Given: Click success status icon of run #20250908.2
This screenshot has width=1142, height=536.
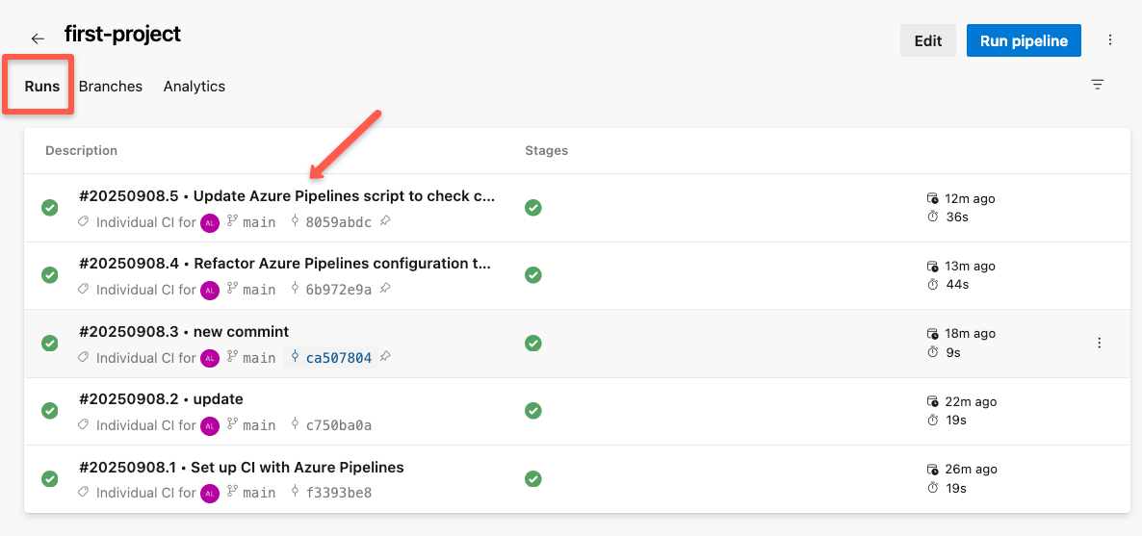Looking at the screenshot, I should (49, 411).
